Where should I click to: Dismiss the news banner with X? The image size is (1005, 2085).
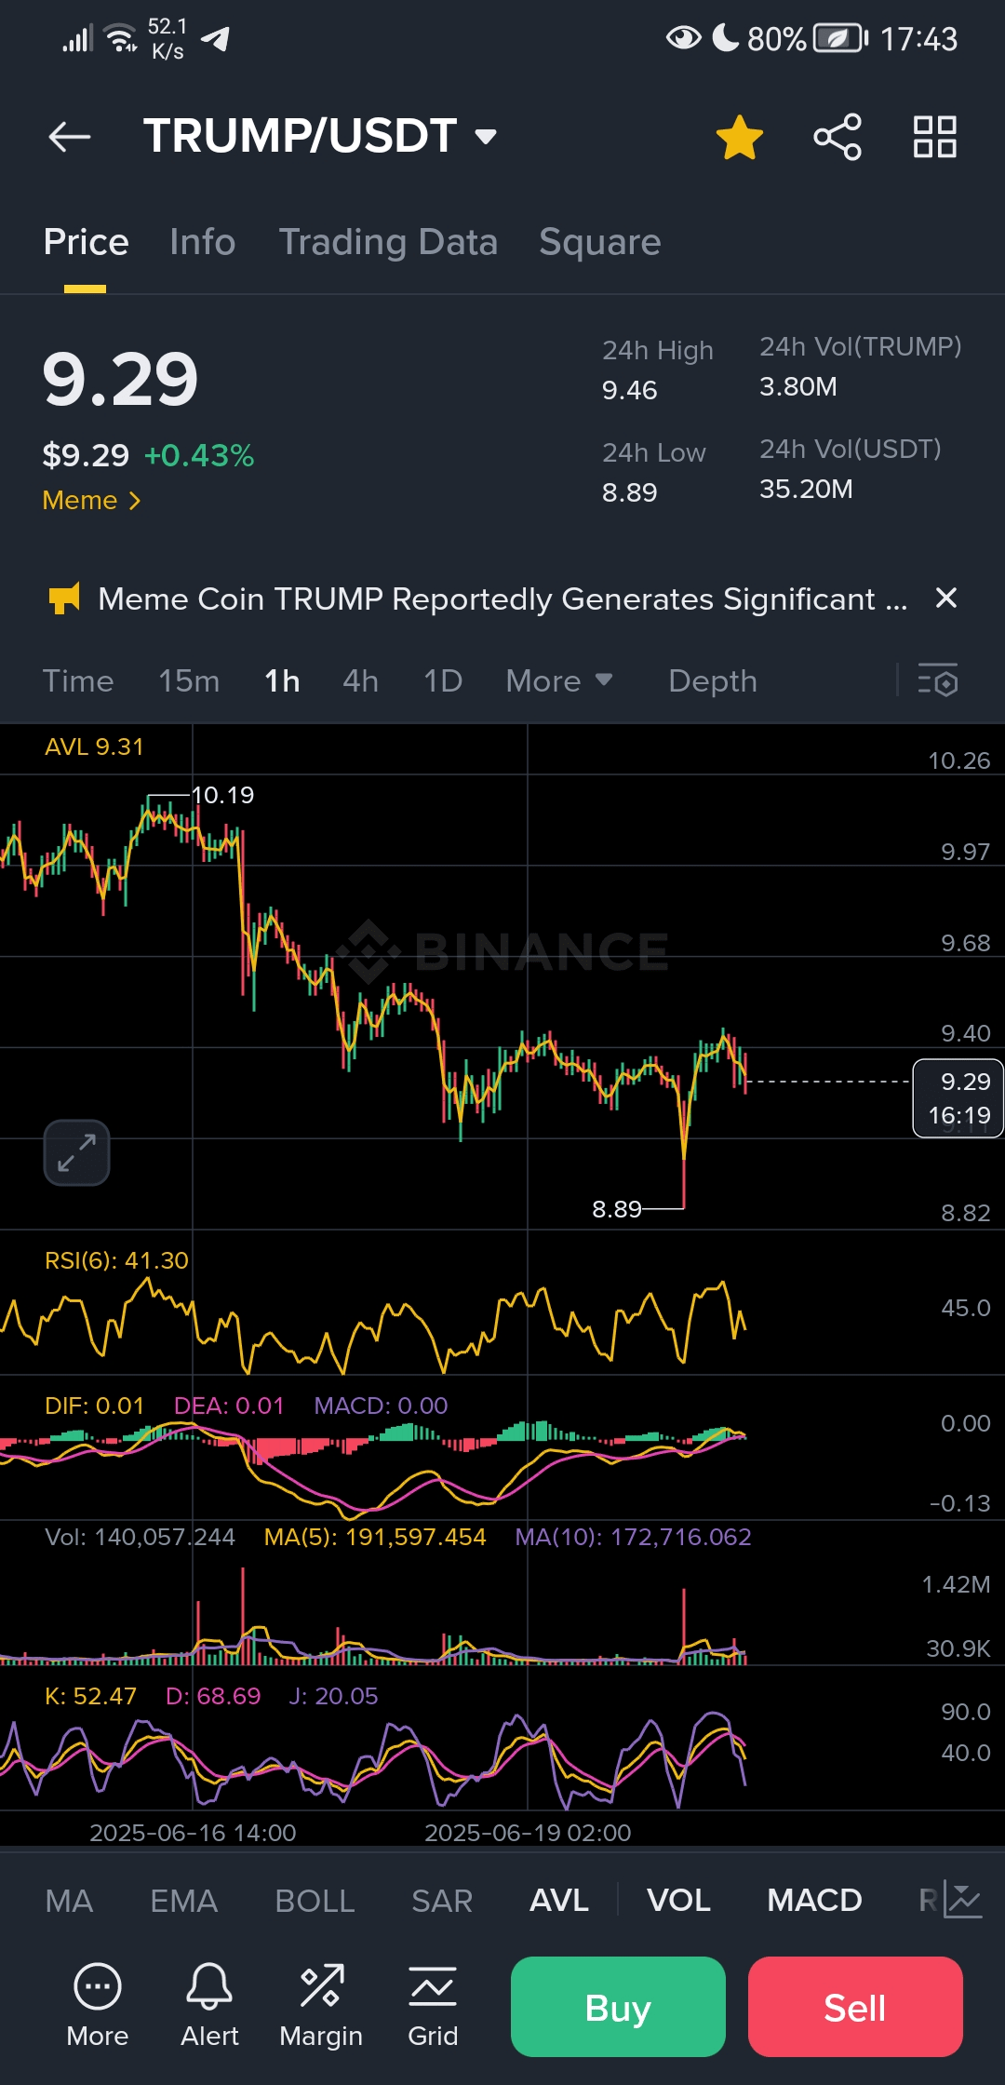946,598
